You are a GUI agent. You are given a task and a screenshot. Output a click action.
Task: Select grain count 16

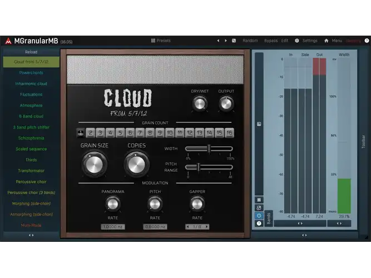click(x=229, y=133)
